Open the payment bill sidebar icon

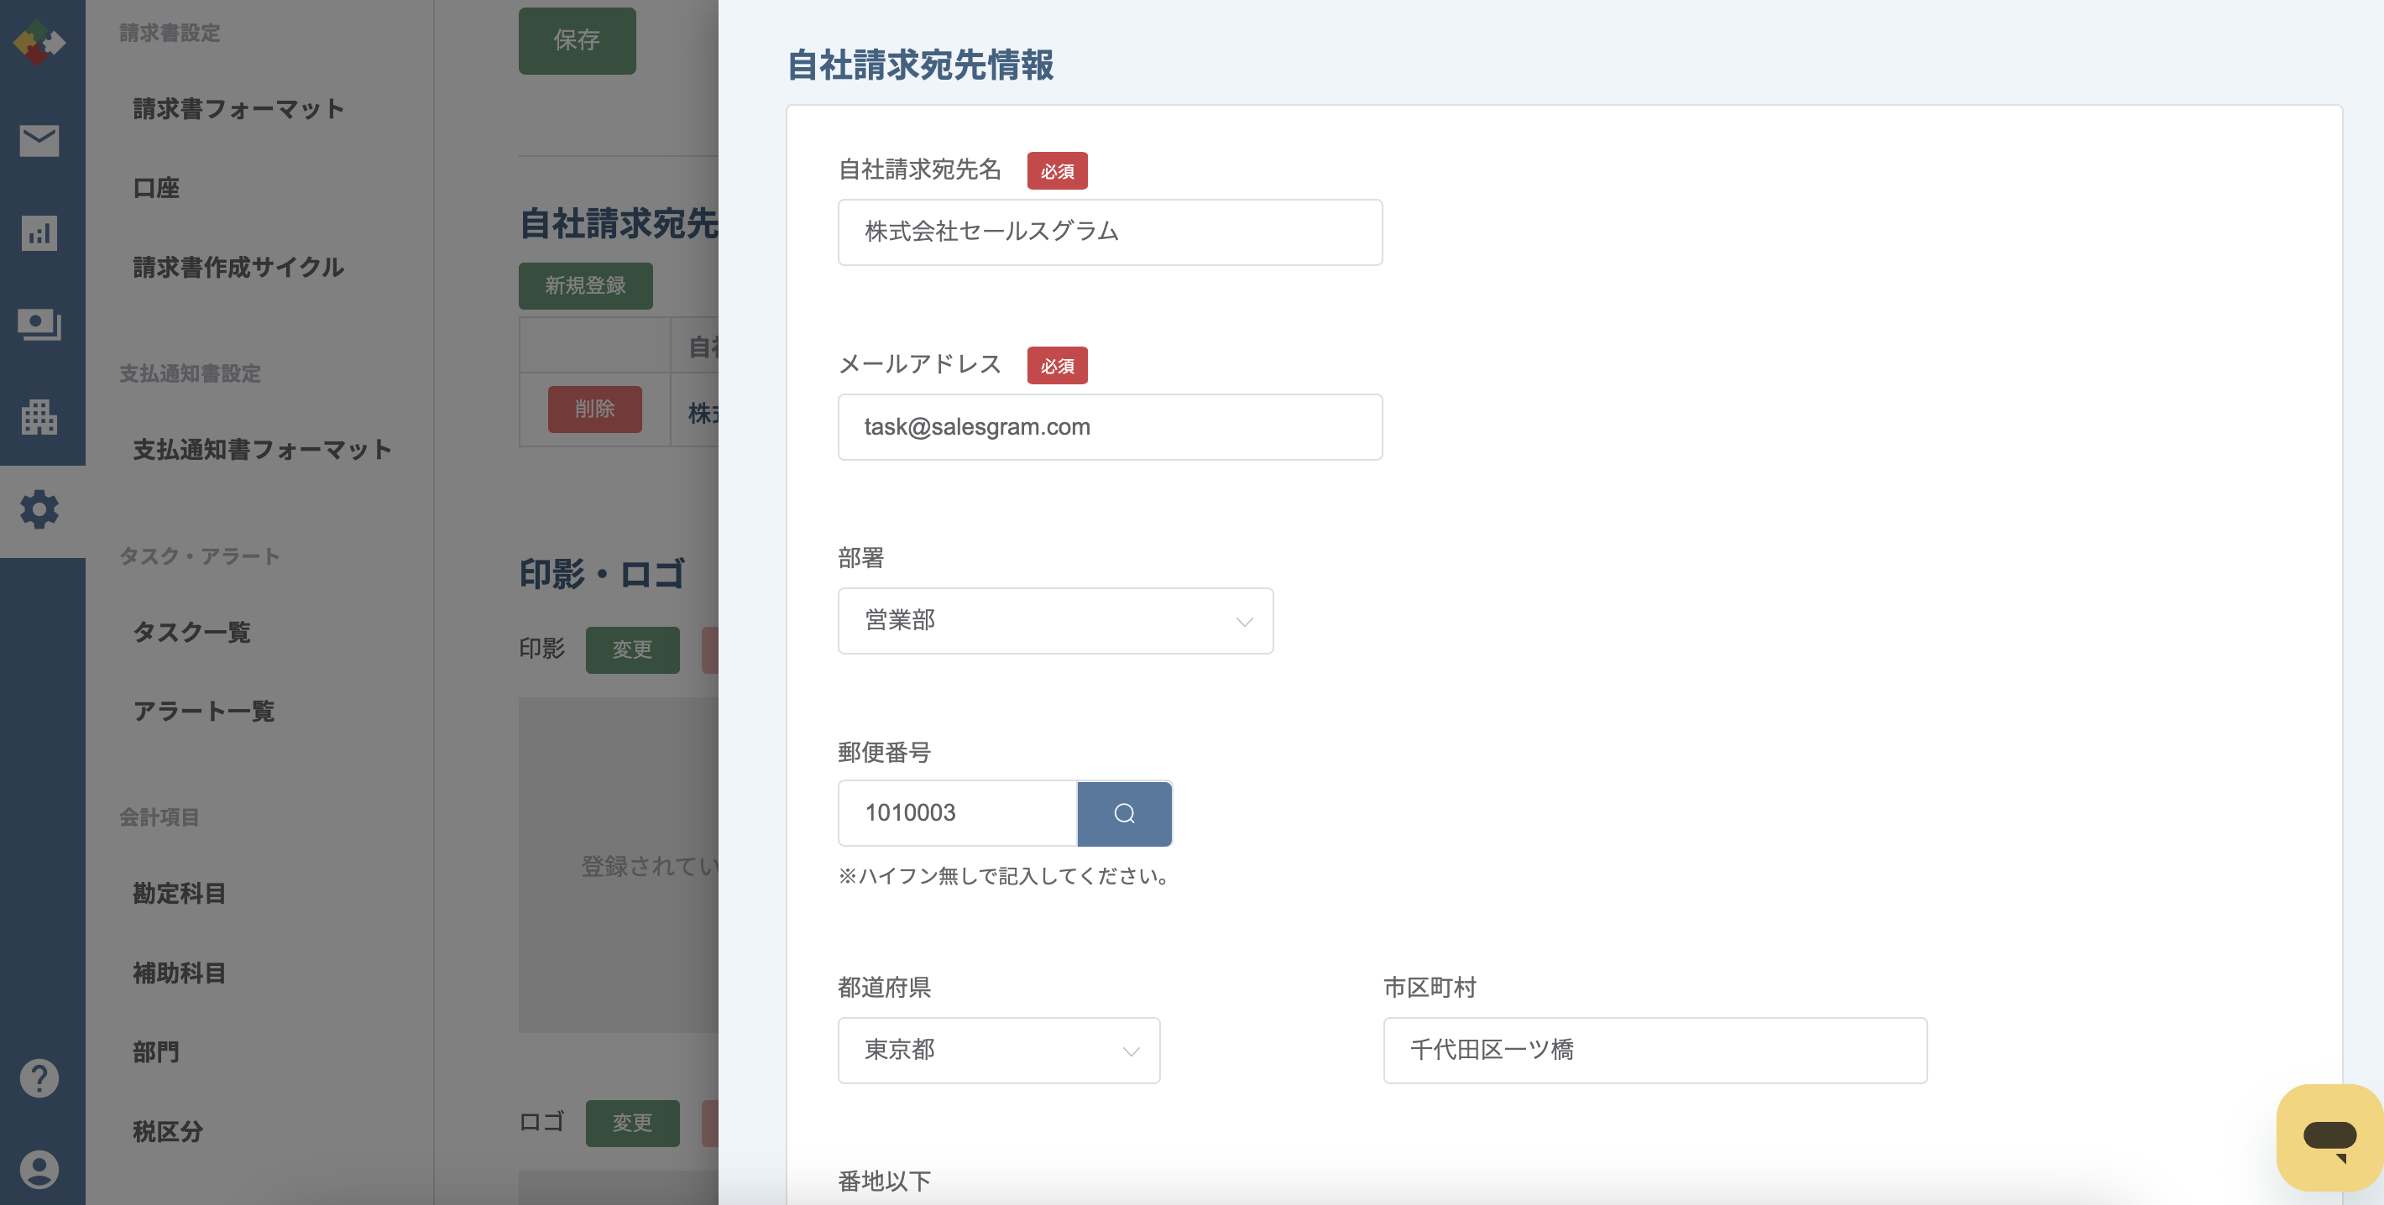click(39, 325)
